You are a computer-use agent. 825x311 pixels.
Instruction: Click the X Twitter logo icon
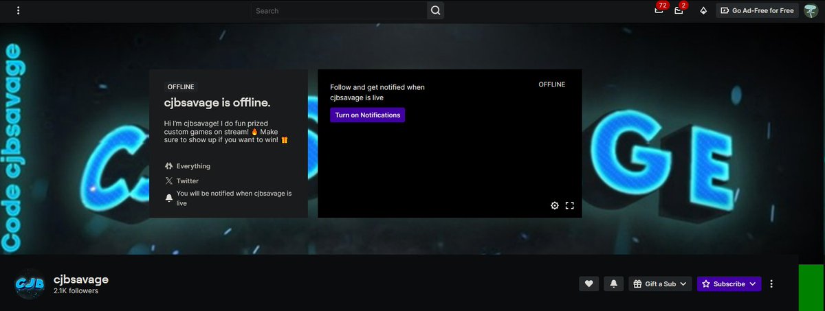point(169,181)
